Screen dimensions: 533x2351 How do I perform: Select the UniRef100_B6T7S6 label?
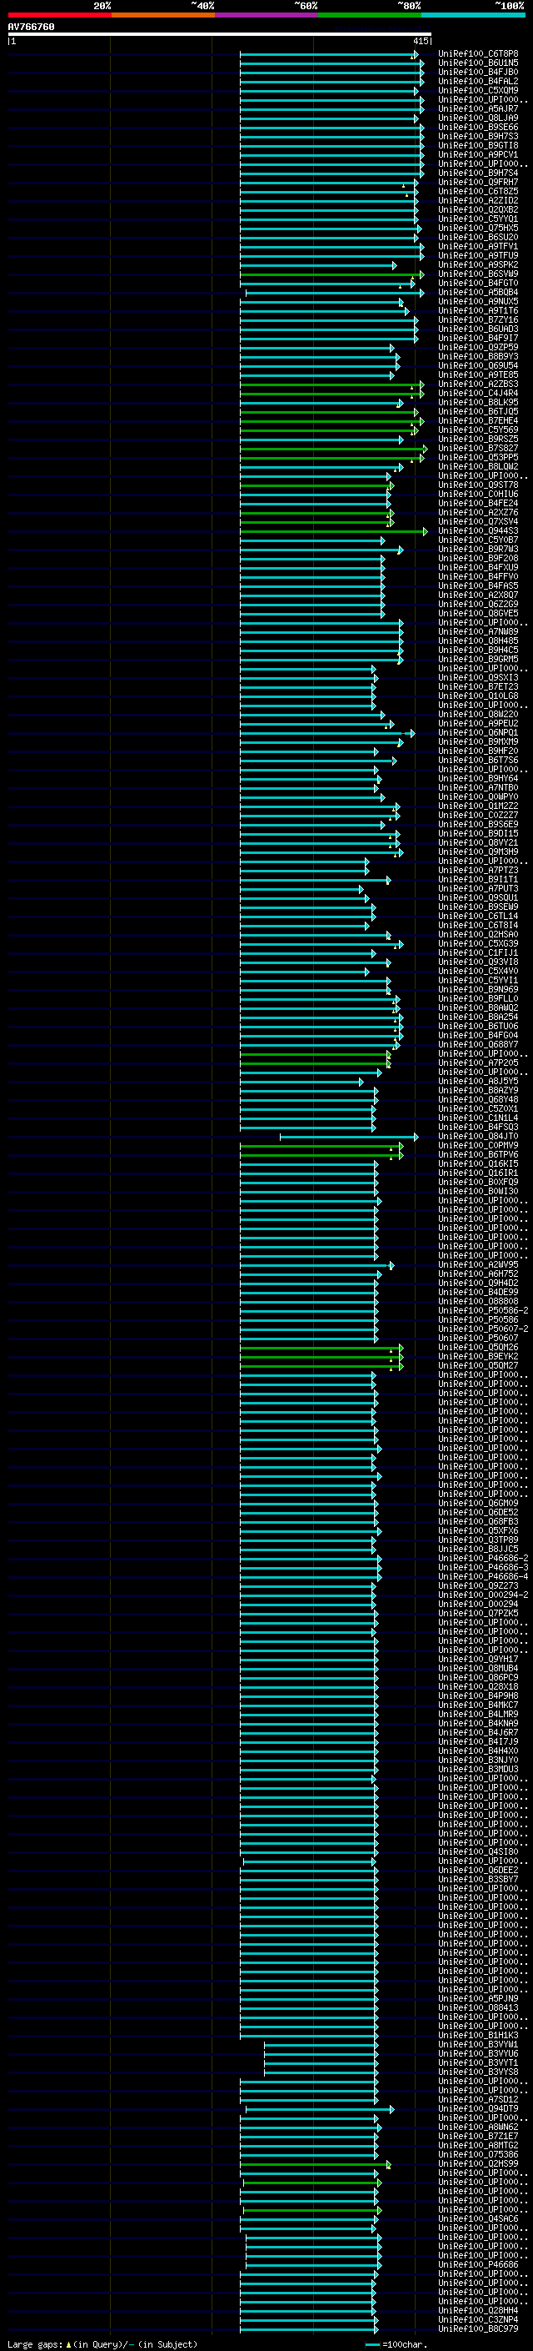[478, 761]
